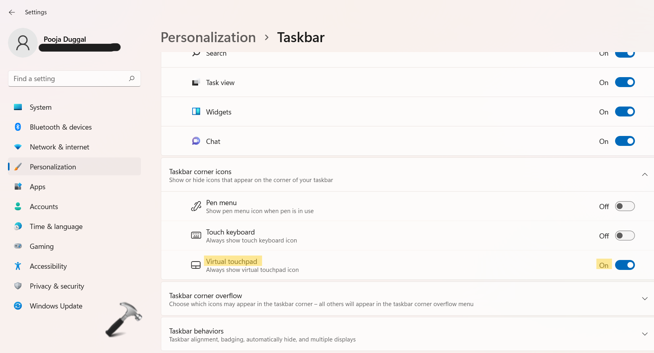Click the Bluetooth & devices icon
The width and height of the screenshot is (654, 353).
(x=18, y=127)
